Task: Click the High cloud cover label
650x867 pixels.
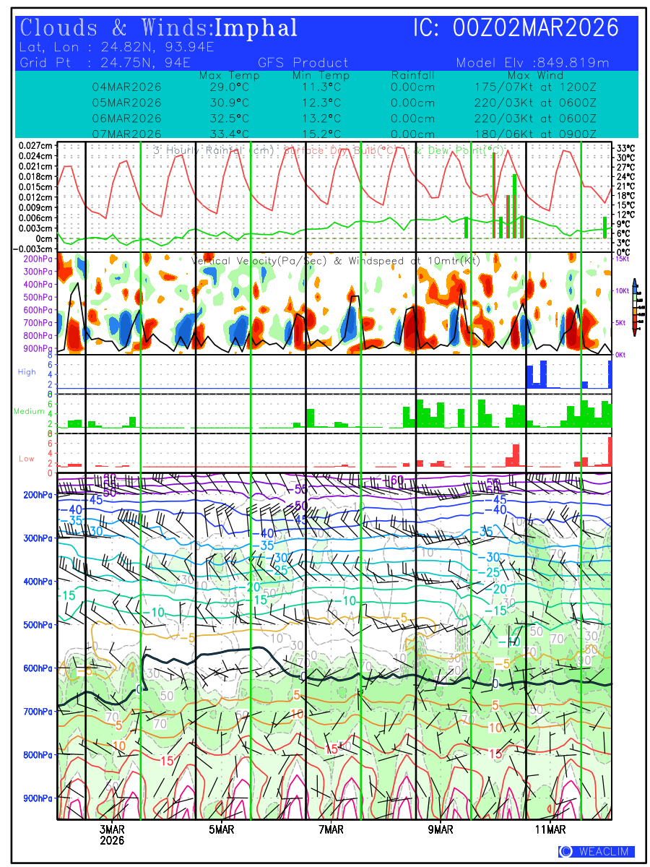Action: click(27, 371)
